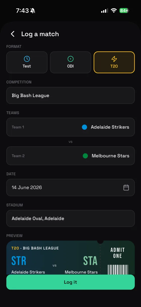141x307 pixels.
Task: Select the Test format option
Action: pos(27,62)
